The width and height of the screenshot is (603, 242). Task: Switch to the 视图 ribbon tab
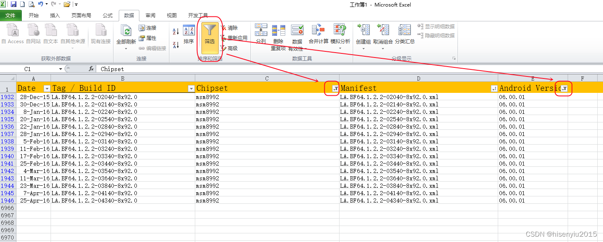(x=172, y=16)
